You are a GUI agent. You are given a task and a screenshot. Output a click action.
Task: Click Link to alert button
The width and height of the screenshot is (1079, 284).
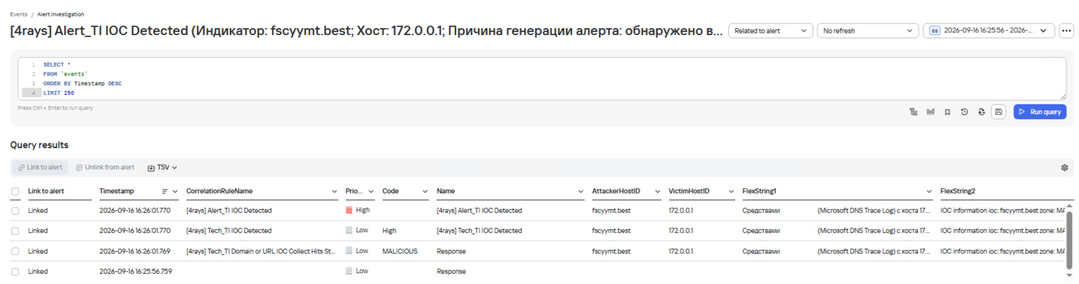click(x=40, y=167)
